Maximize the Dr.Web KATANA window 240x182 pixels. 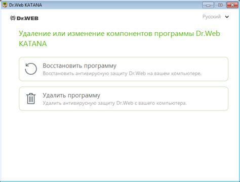click(x=220, y=5)
